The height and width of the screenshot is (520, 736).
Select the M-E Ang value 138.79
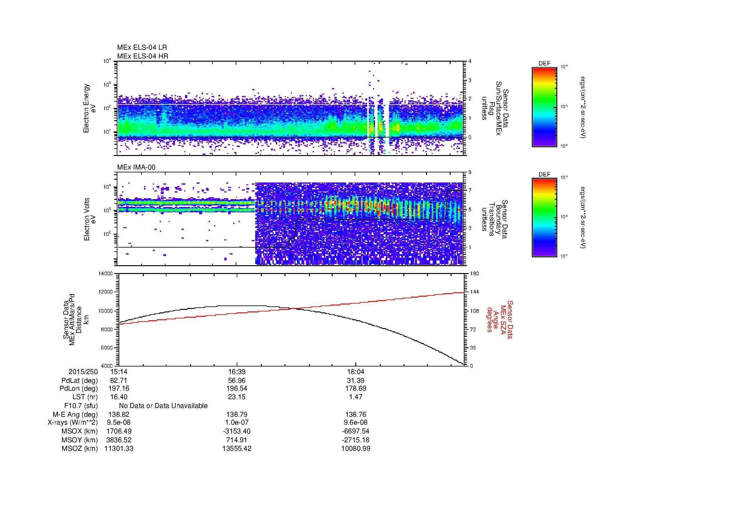tap(237, 414)
